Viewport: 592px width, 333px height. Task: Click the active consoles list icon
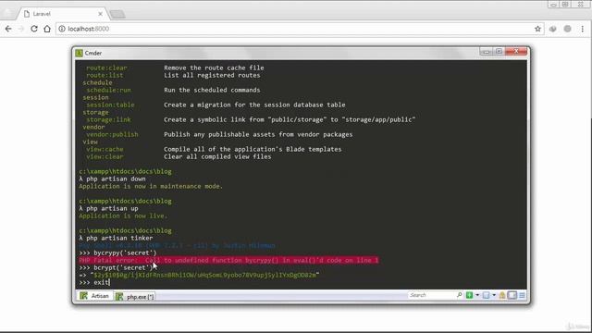coord(486,295)
